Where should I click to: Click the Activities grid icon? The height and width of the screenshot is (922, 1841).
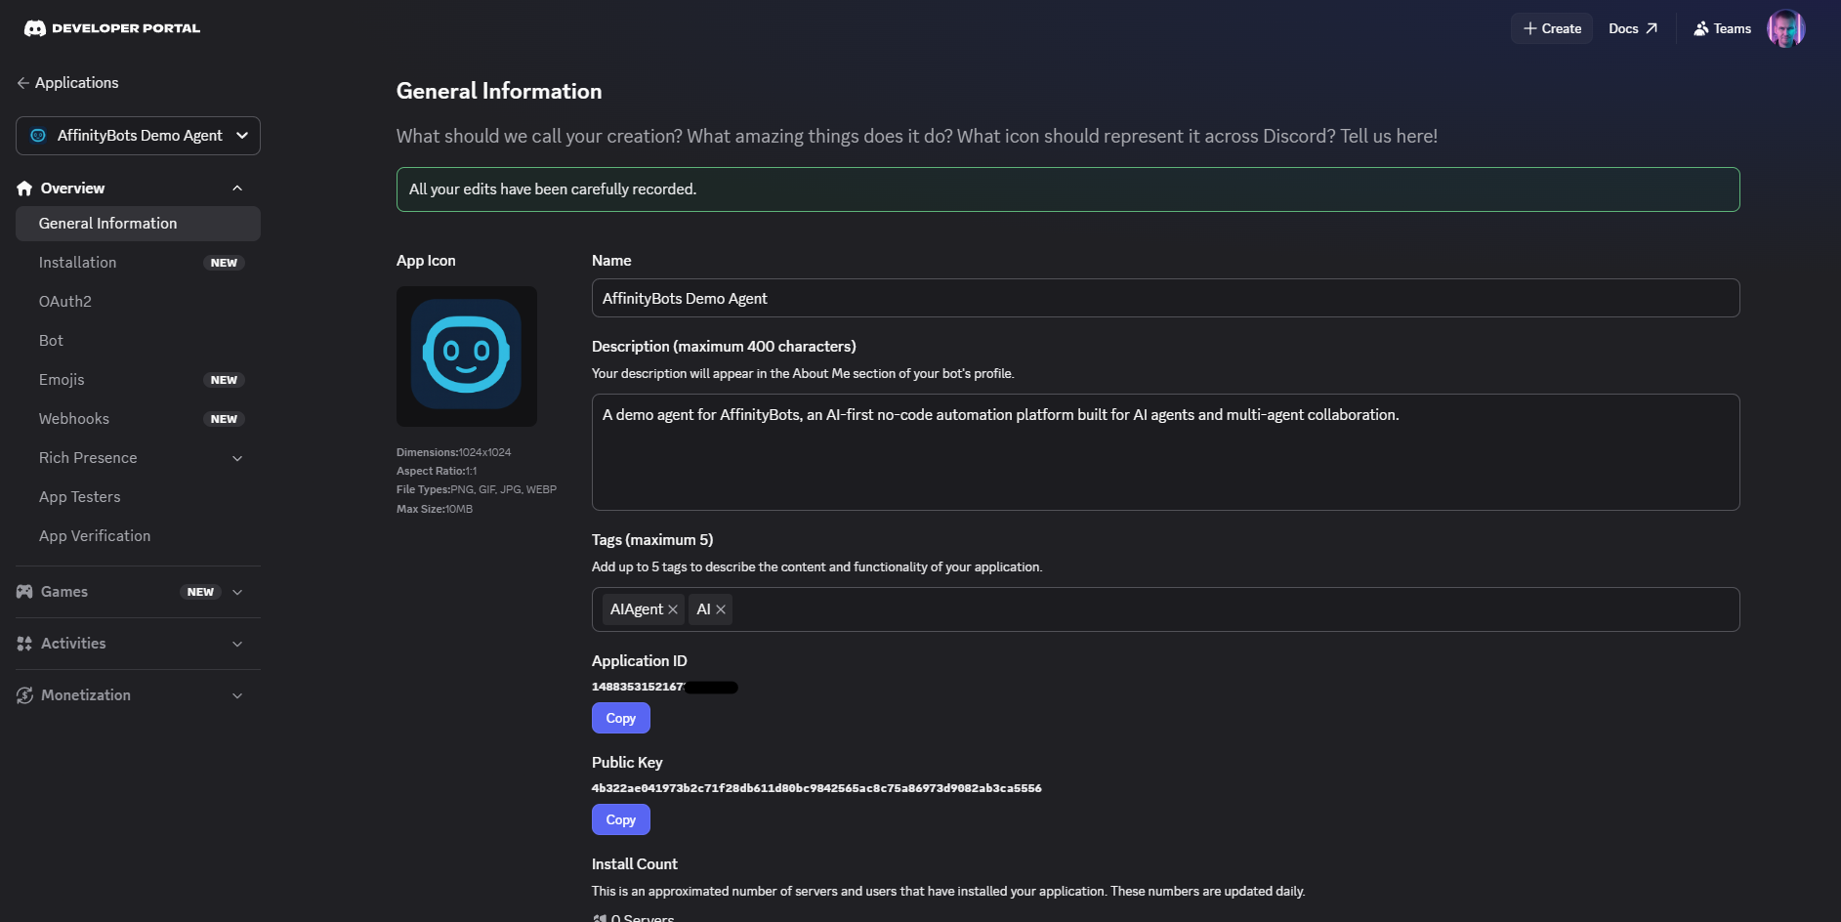coord(23,643)
